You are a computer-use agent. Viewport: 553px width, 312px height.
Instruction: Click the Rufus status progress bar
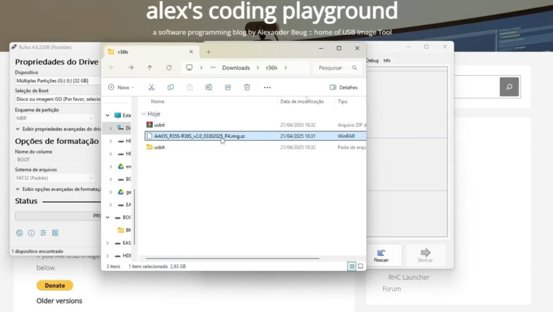58,216
